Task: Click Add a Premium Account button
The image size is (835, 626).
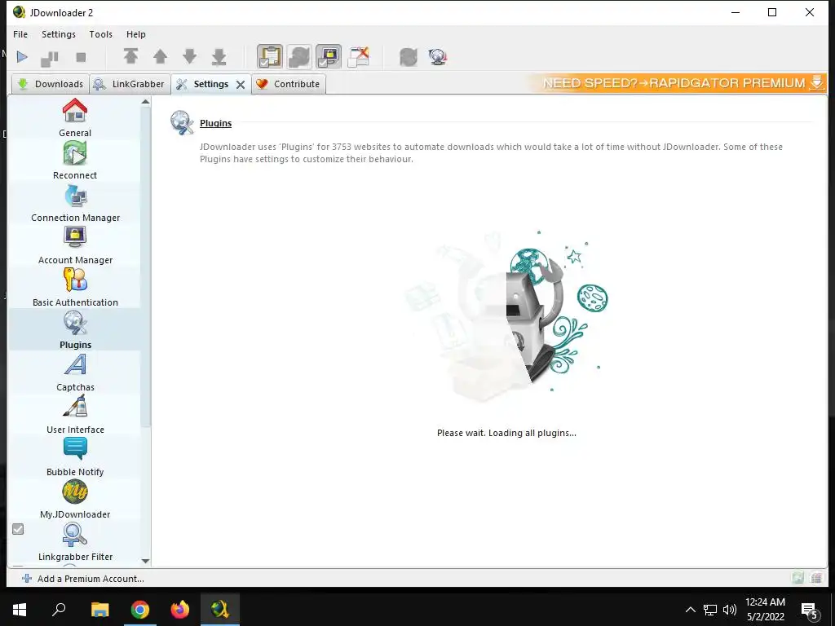Action: [83, 579]
